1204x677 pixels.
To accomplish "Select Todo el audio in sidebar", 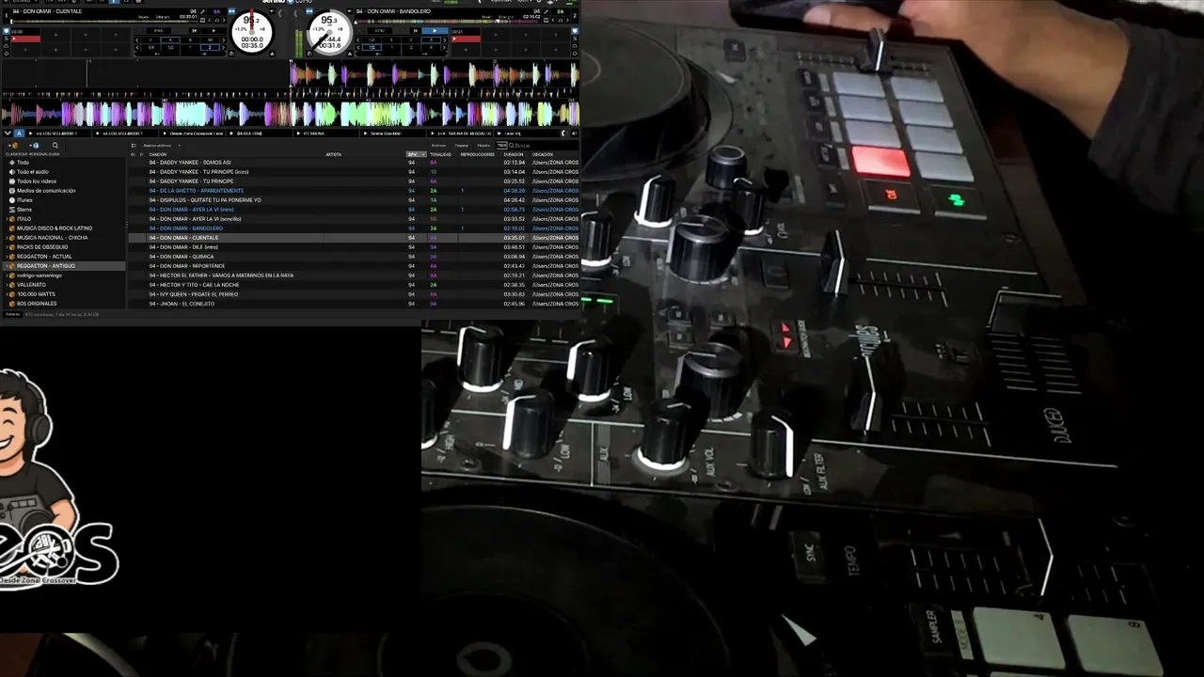I will [32, 172].
